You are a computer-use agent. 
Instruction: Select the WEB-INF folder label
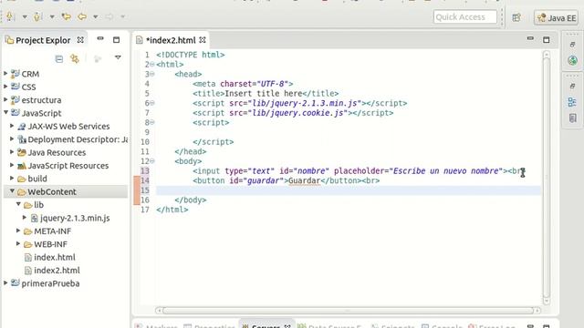point(51,244)
